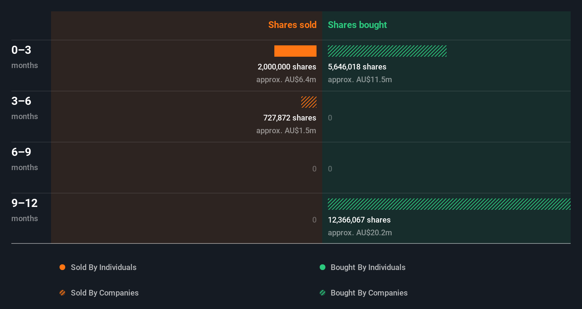Screen dimensions: 582x309
Task: Click the hatched green 0–3 months bought bar
Action: pos(387,51)
